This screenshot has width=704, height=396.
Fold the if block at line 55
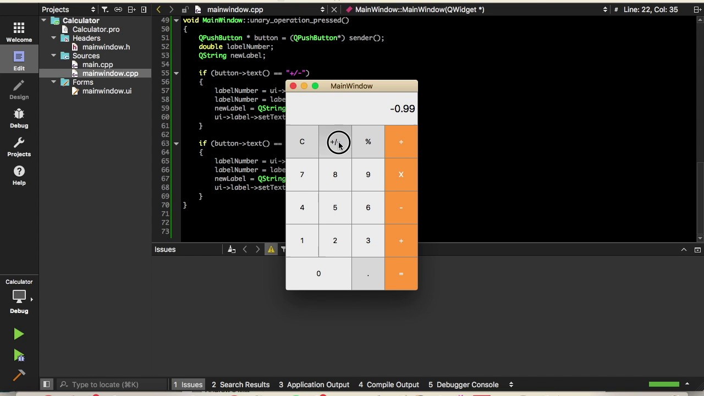[x=176, y=73]
